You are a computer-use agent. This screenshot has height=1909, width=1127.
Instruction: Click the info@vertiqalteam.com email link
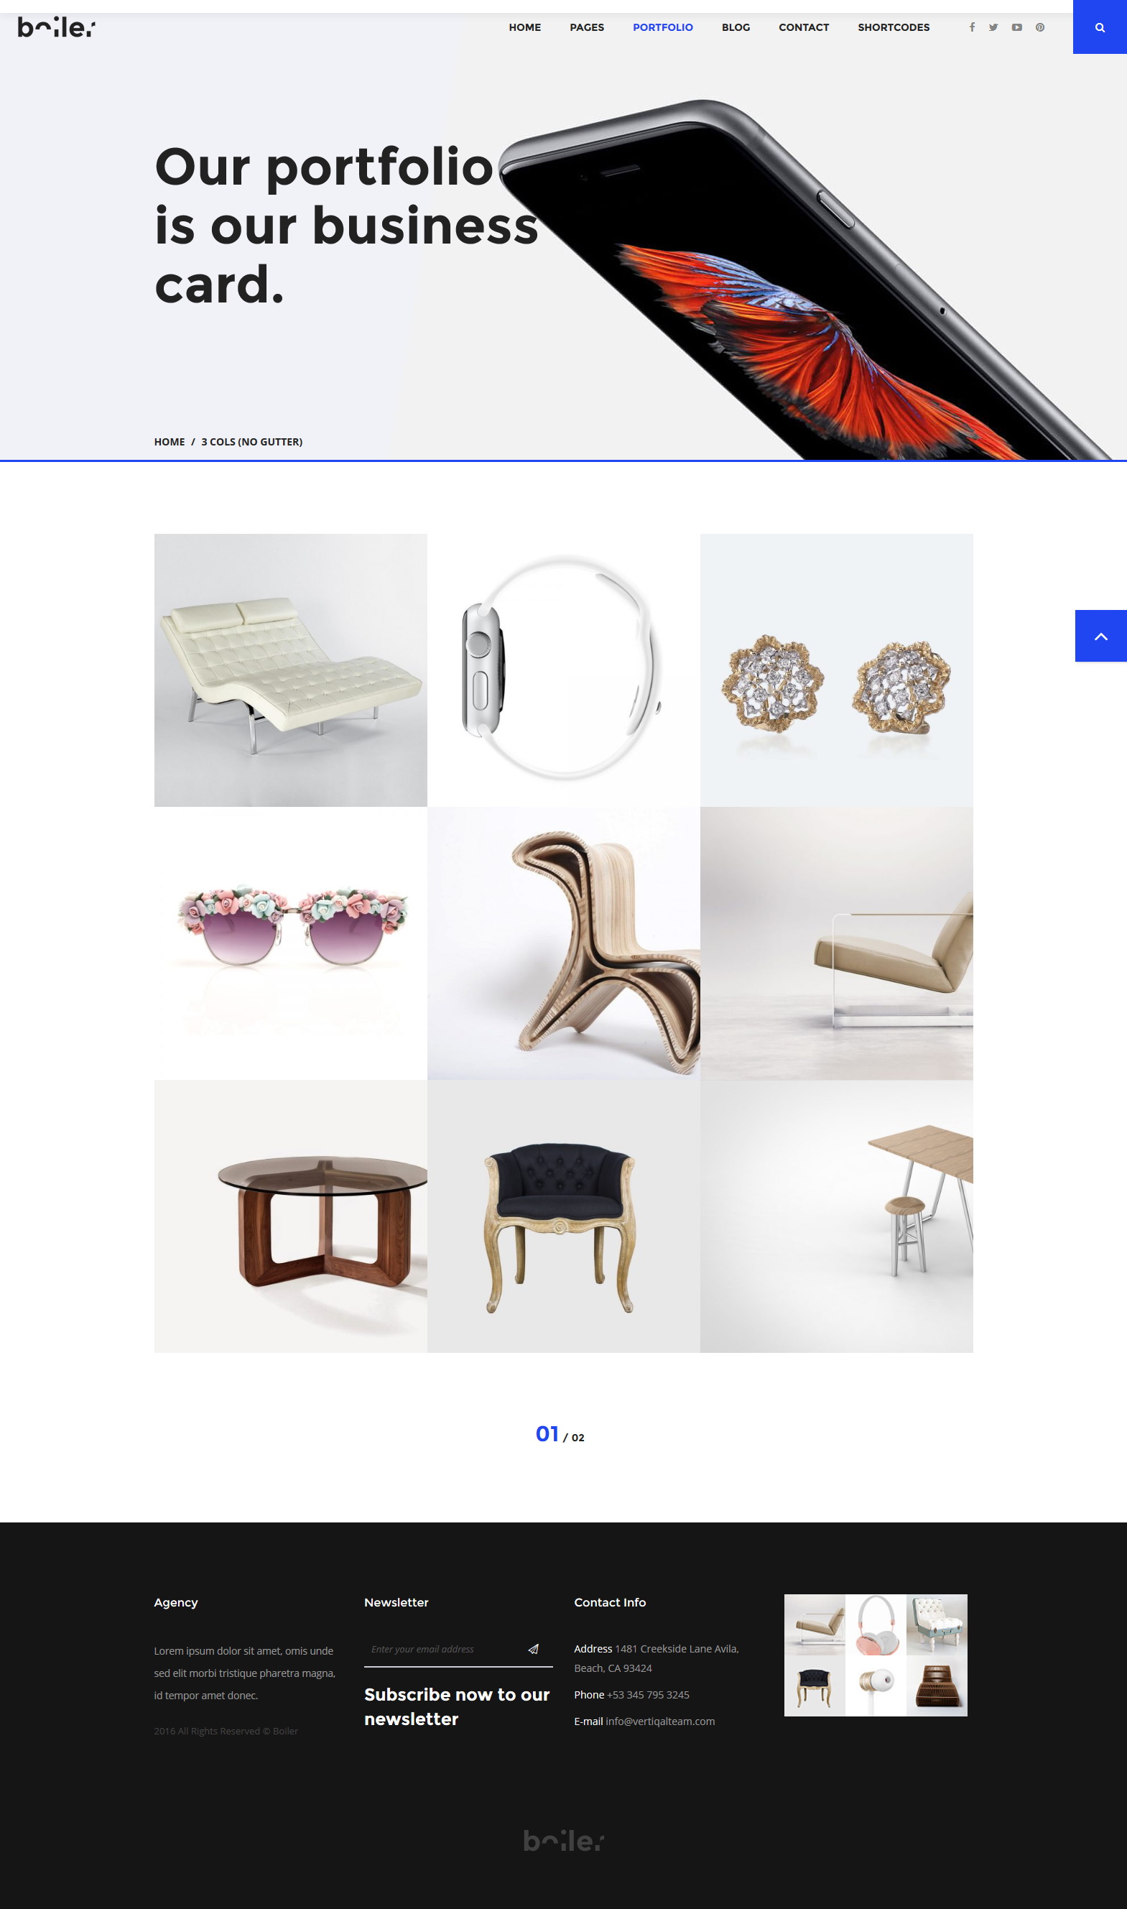pyautogui.click(x=660, y=1721)
